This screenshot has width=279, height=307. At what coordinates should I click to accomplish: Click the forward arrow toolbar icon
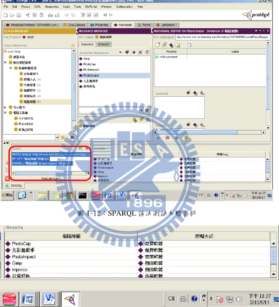111,15
